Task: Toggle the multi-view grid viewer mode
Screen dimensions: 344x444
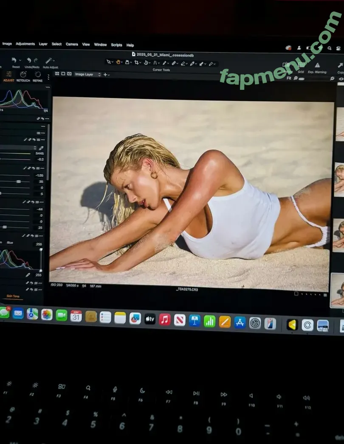Action: 57,74
